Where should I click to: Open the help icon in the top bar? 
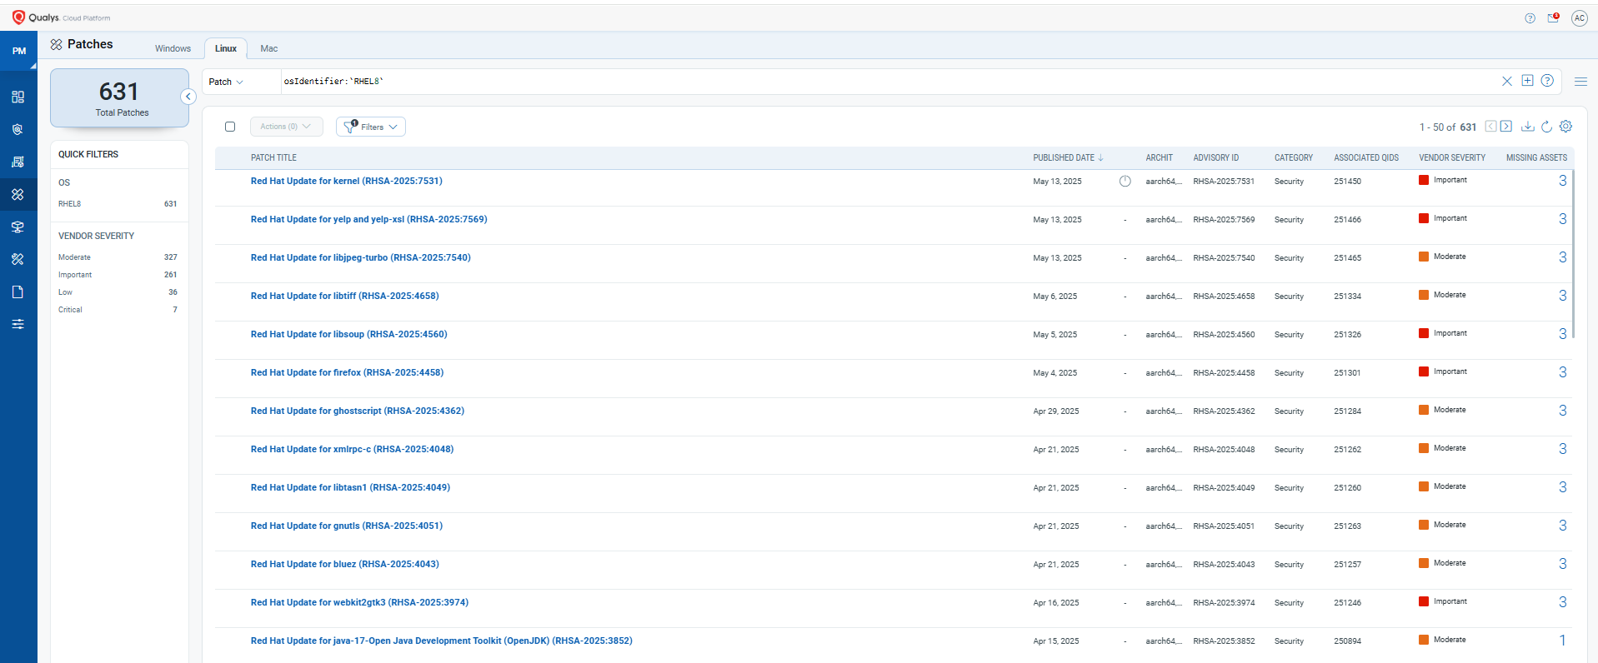click(1530, 18)
